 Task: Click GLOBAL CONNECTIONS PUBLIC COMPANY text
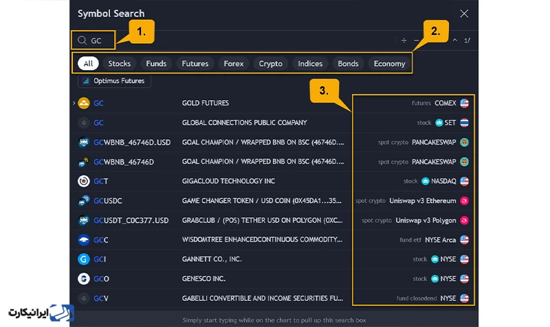coord(244,123)
